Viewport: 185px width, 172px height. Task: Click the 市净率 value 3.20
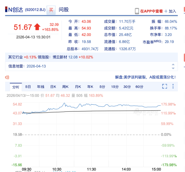pos(168,35)
